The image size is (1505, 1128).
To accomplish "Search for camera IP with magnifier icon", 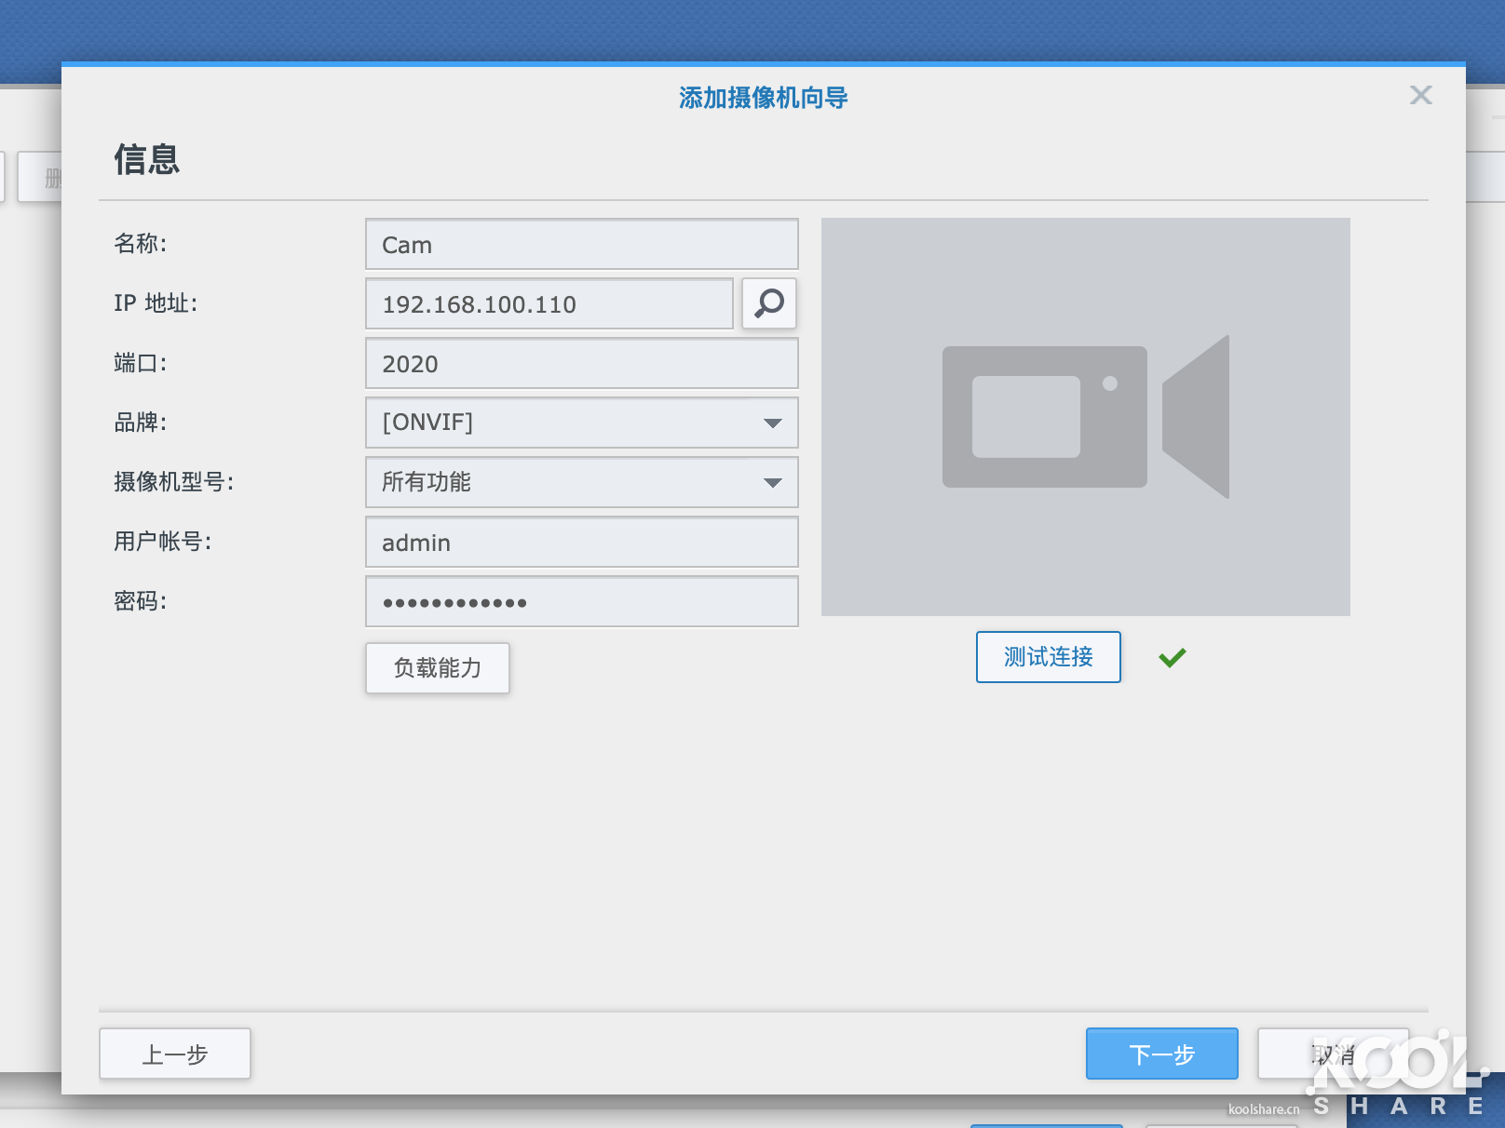I will 769,303.
